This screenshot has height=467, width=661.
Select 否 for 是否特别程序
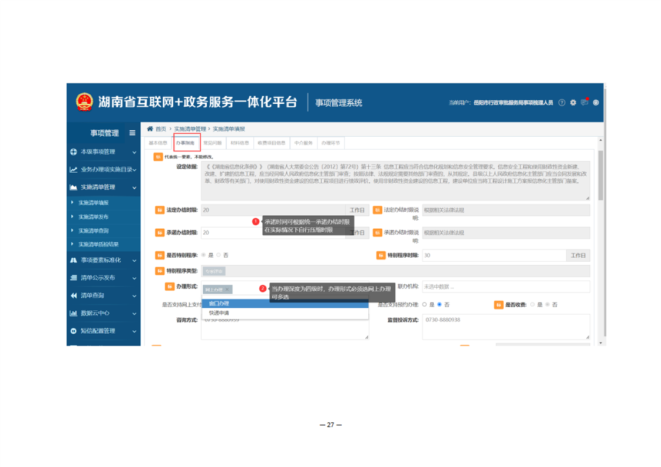pyautogui.click(x=219, y=255)
